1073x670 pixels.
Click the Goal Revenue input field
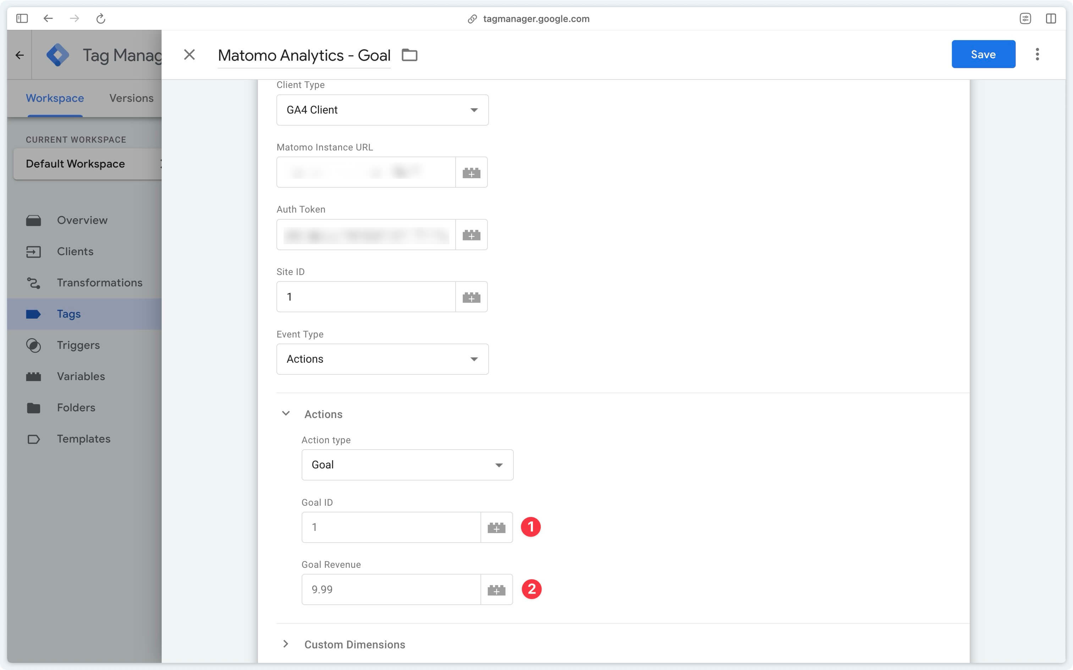coord(391,590)
